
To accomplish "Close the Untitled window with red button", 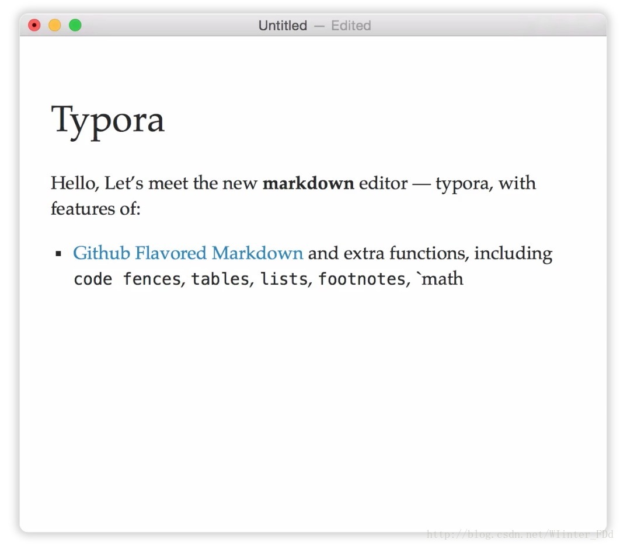I will pyautogui.click(x=34, y=25).
